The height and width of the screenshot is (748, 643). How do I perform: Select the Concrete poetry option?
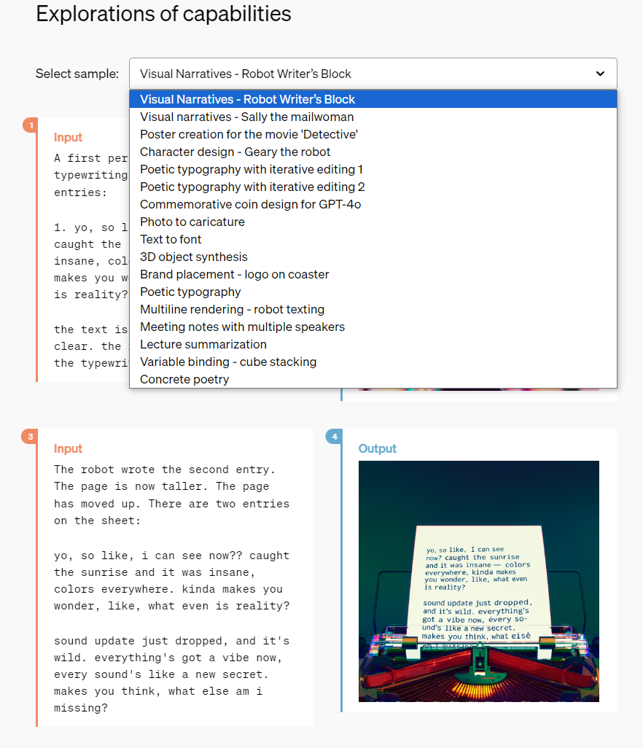[373, 379]
